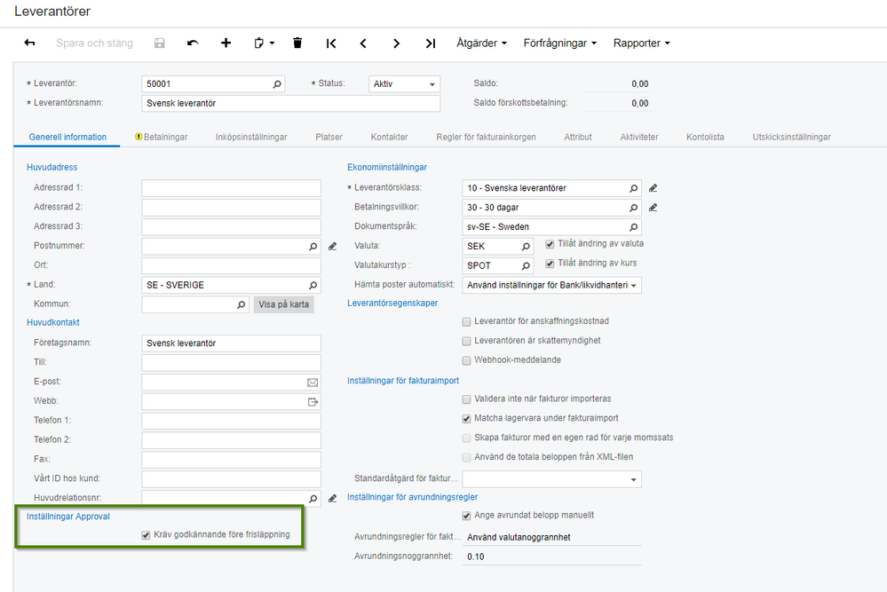This screenshot has width=887, height=592.
Task: Expand Standardåtgärd för faktura dropdown
Action: click(x=551, y=479)
